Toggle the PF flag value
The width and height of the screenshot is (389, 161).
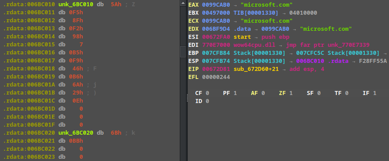[x=235, y=93]
